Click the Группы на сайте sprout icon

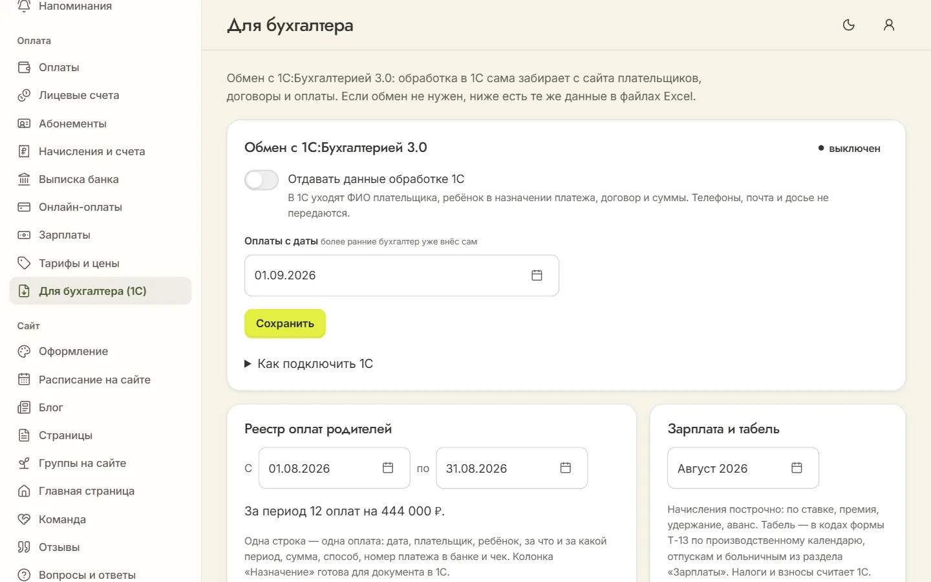tap(24, 463)
